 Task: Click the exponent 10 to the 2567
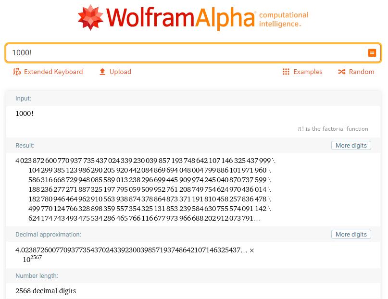[x=32, y=259]
